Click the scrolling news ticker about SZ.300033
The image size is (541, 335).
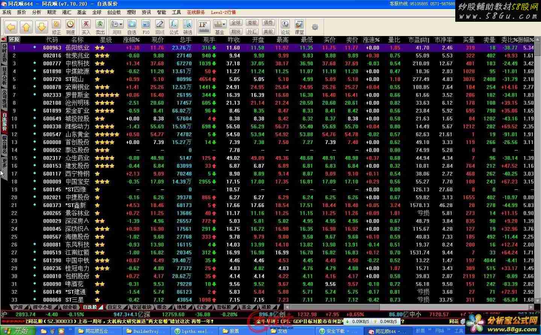(x=120, y=321)
